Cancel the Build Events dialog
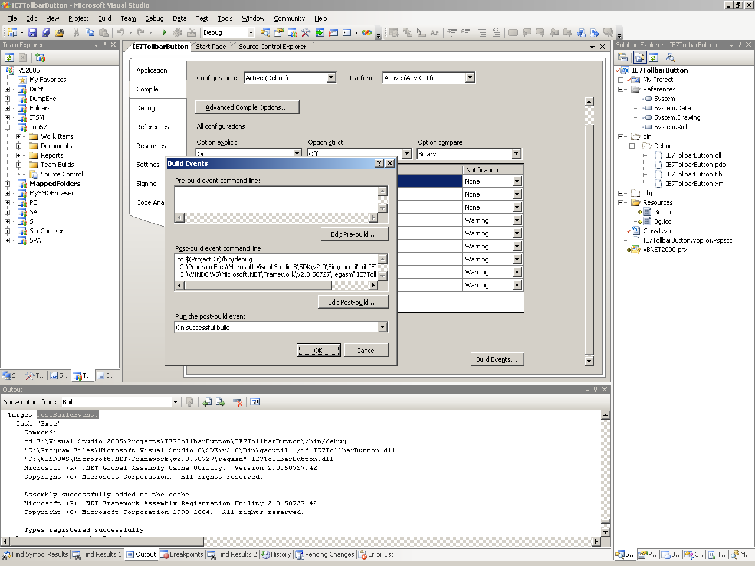Image resolution: width=755 pixels, height=566 pixels. click(366, 351)
